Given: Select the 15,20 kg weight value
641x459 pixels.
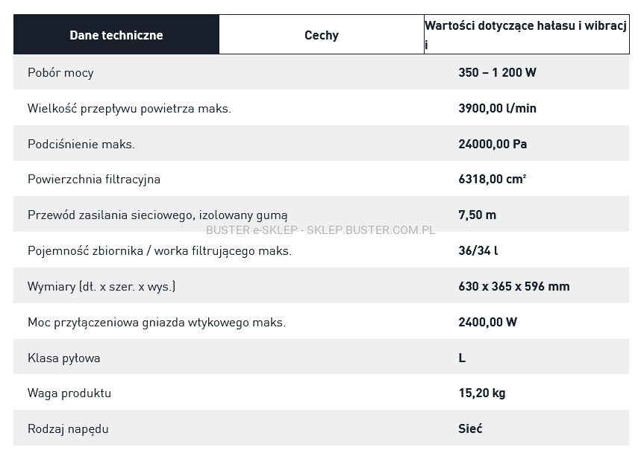Looking at the screenshot, I should (x=481, y=393).
